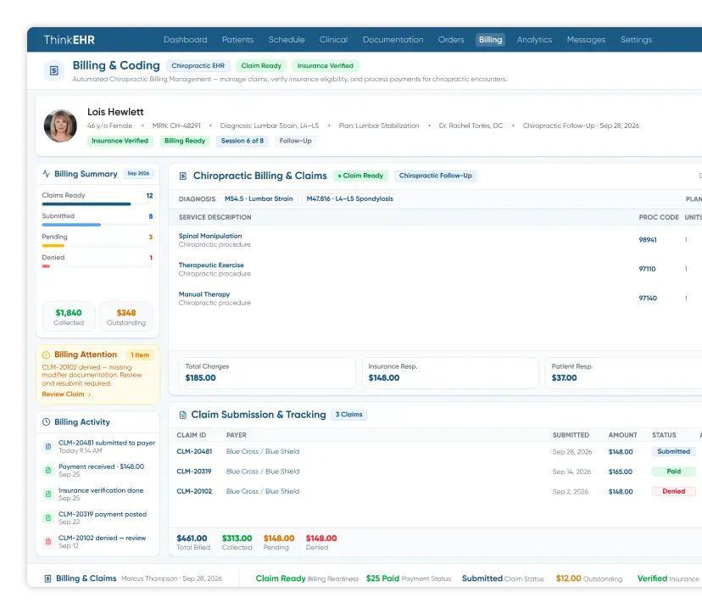Click the $248 Outstanding card
This screenshot has width=702, height=614.
[x=126, y=316]
